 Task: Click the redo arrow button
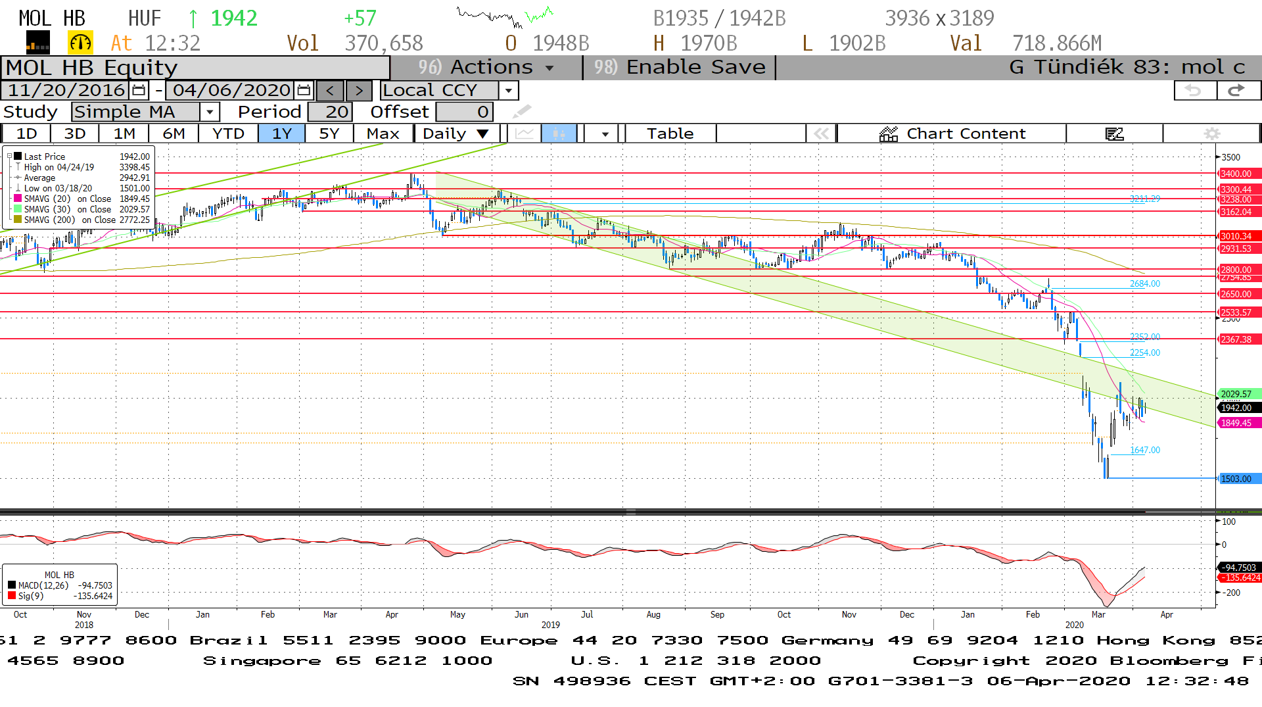(x=1238, y=91)
